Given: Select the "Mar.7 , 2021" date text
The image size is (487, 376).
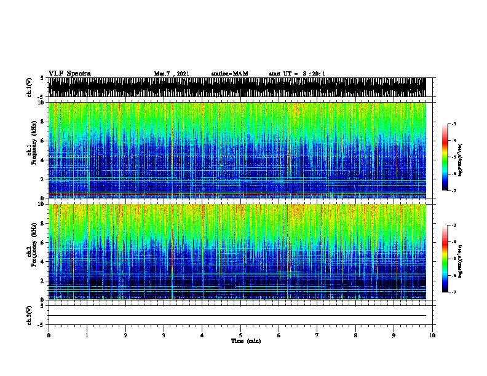Looking at the screenshot, I should 172,74.
